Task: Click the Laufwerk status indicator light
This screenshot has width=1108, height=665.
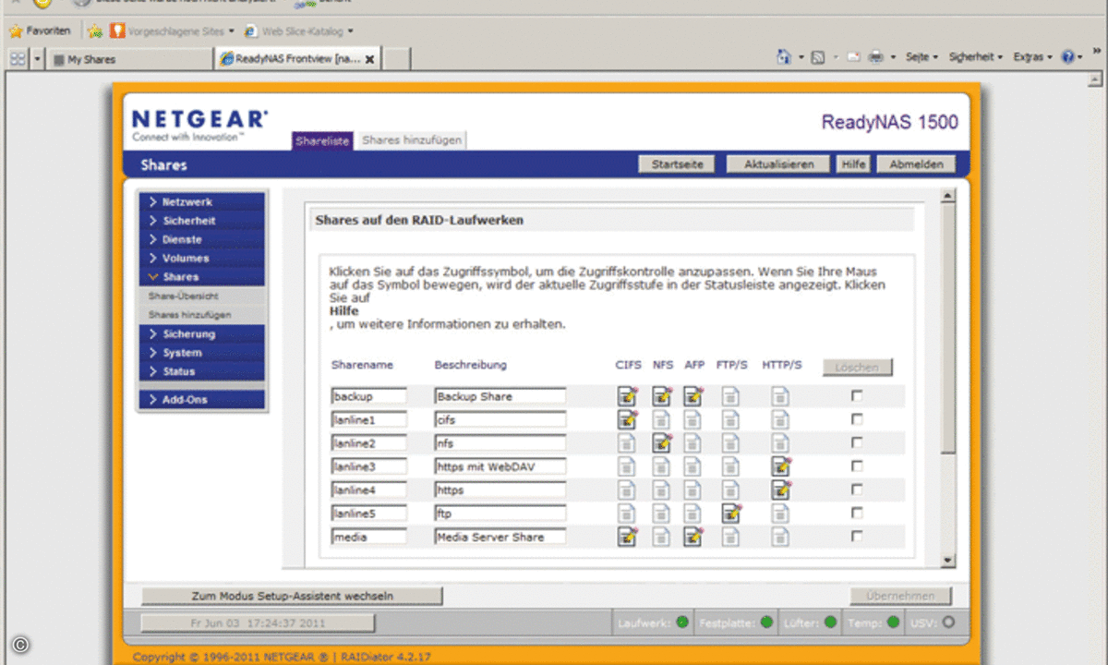Action: tap(682, 623)
